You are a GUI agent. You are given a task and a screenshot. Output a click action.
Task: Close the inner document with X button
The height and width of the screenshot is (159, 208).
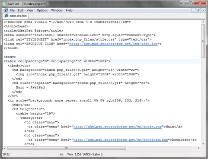(203, 10)
